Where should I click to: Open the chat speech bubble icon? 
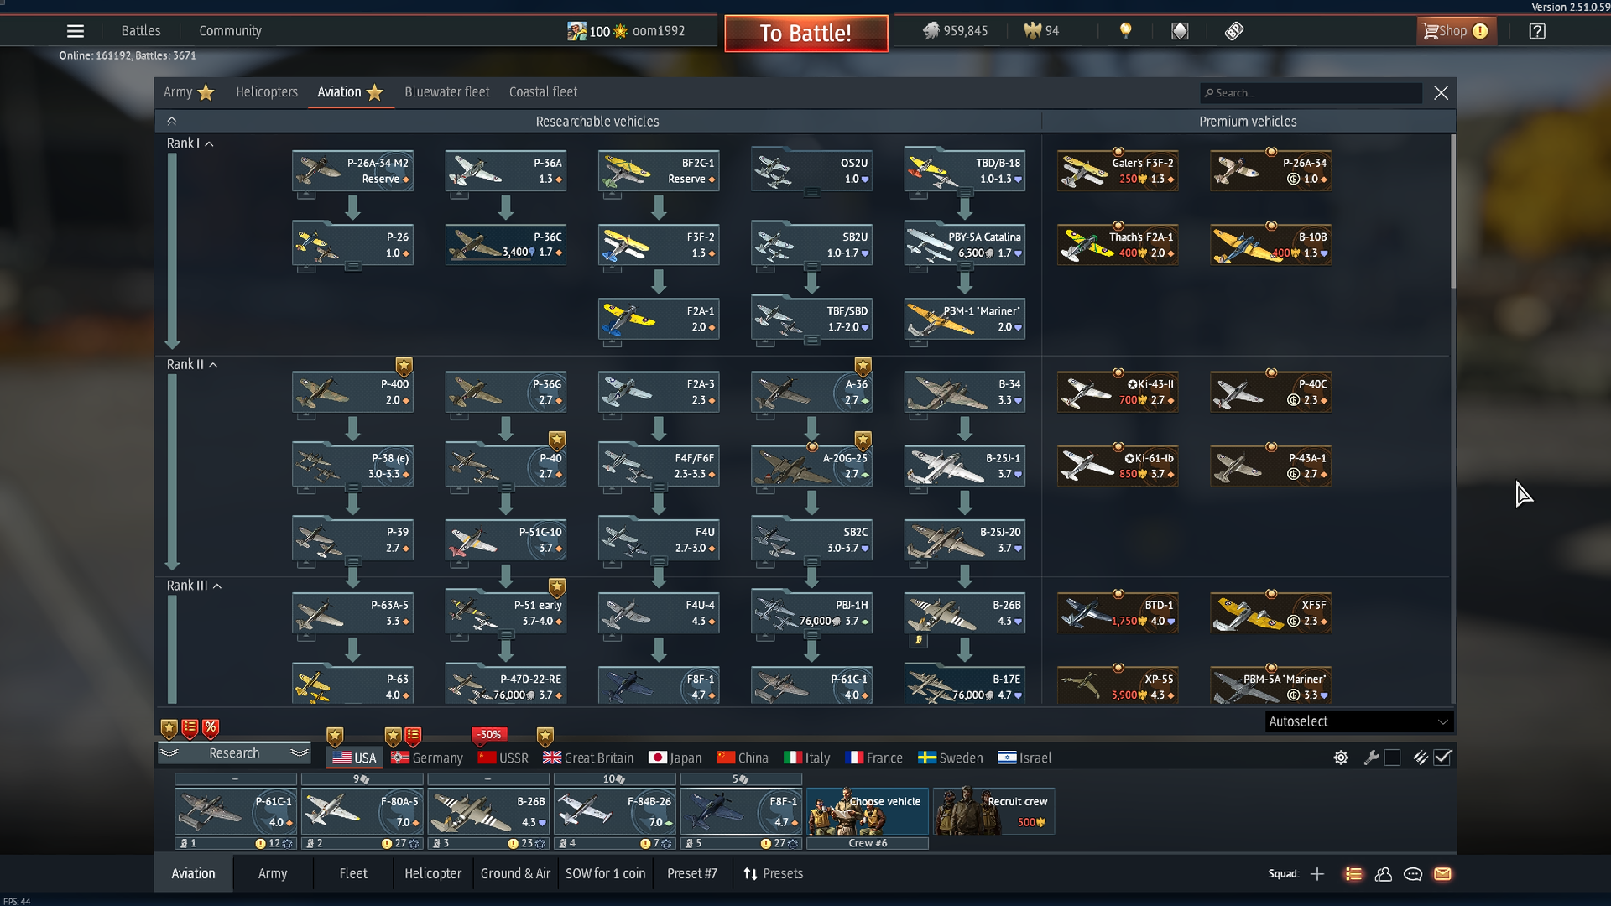coord(1413,874)
